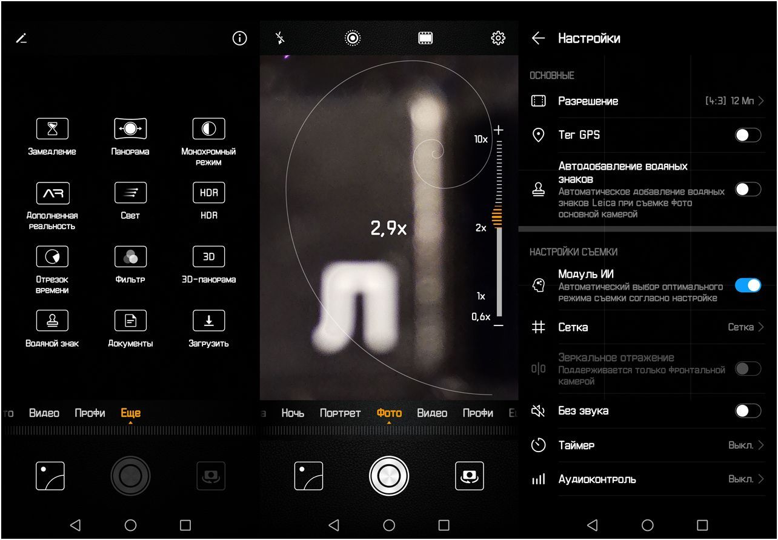
Task: Expand the Сетка grid options
Action: [647, 327]
